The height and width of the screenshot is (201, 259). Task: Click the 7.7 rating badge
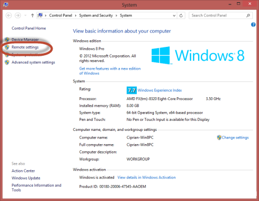pyautogui.click(x=132, y=91)
